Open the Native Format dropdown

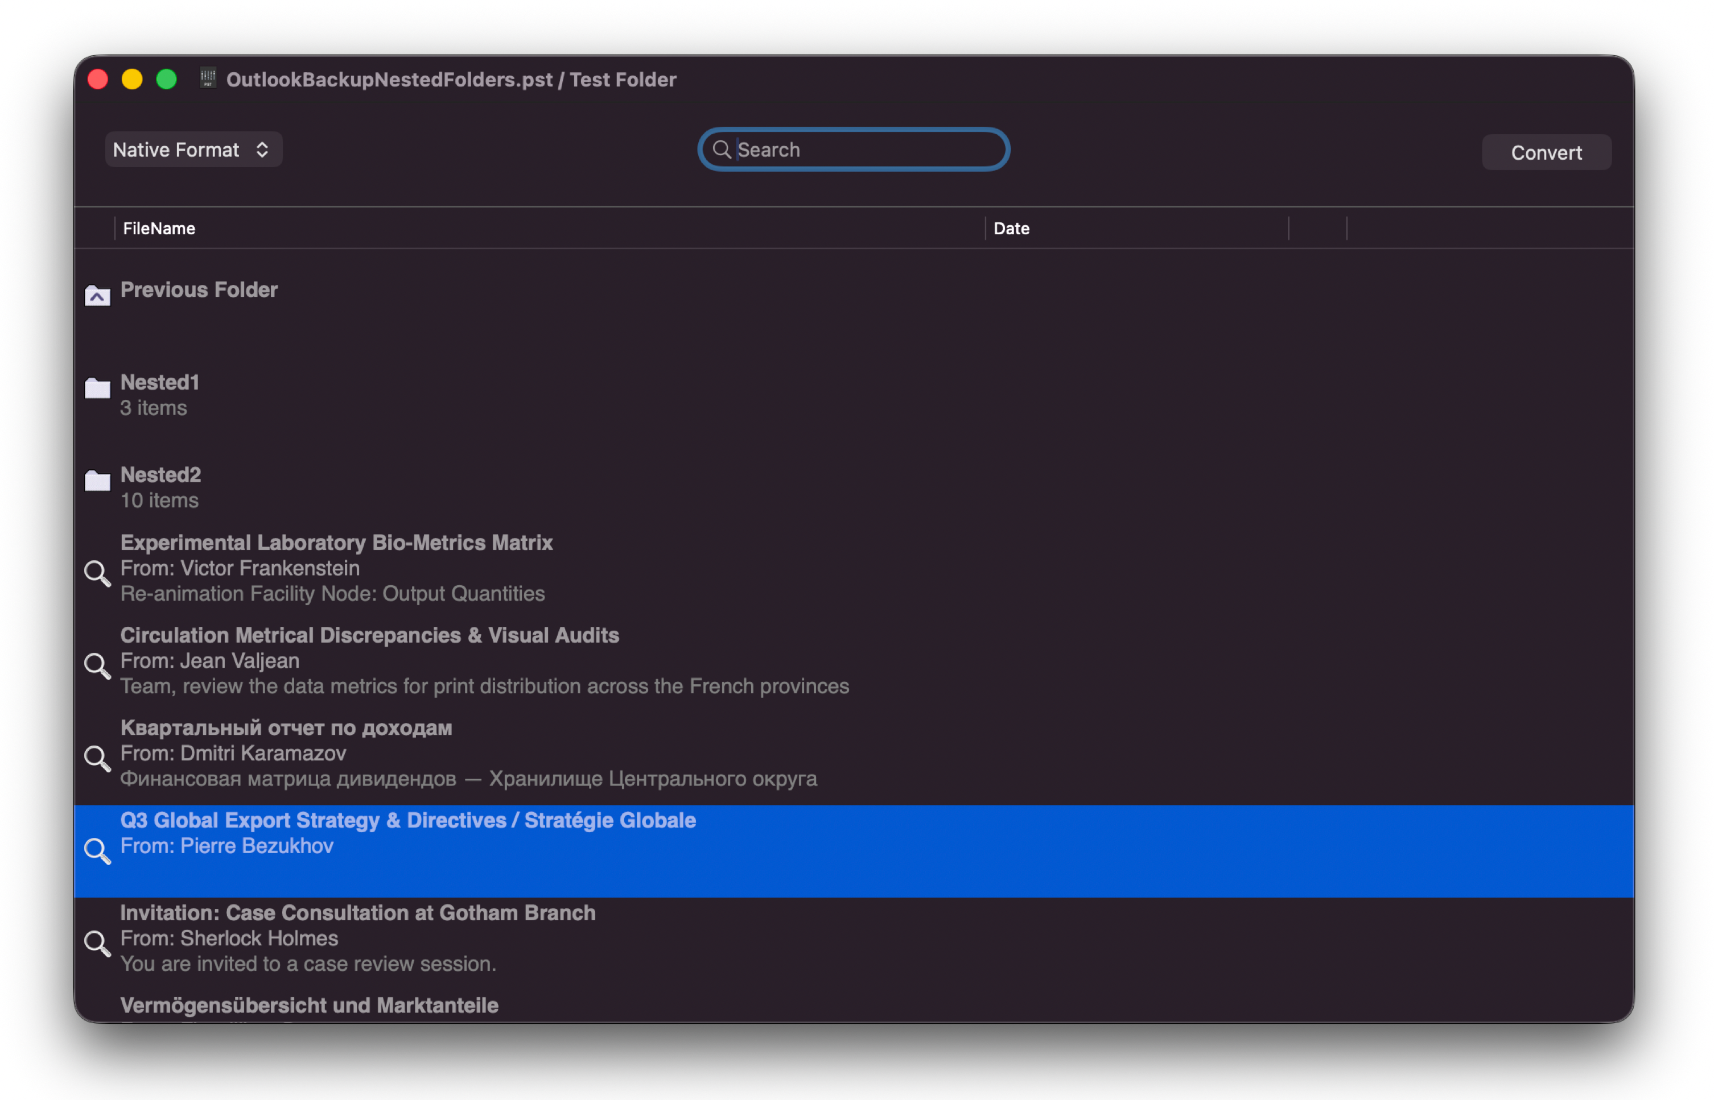click(193, 150)
